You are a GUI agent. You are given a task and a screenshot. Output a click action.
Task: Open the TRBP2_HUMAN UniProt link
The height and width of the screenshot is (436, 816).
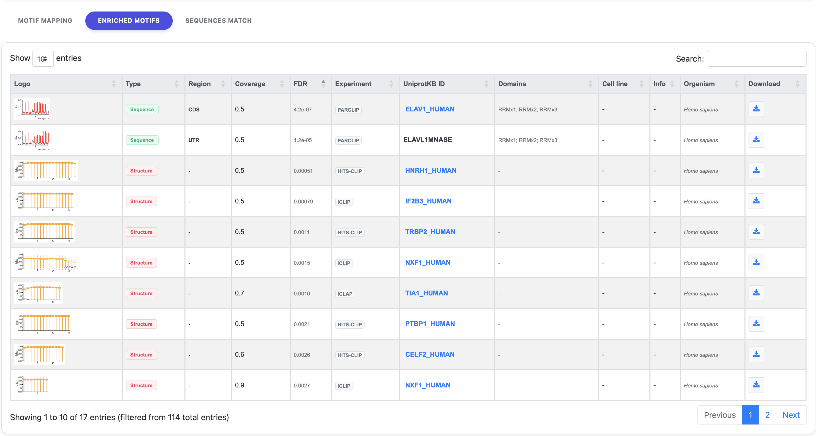[x=430, y=232]
